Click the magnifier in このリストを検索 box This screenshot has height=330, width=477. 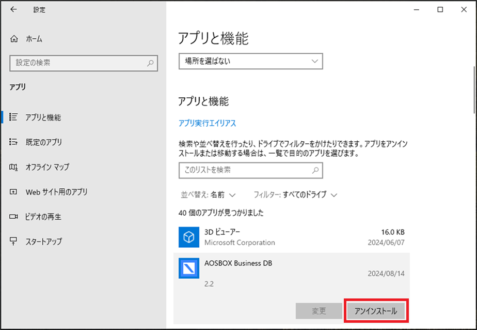click(x=315, y=170)
